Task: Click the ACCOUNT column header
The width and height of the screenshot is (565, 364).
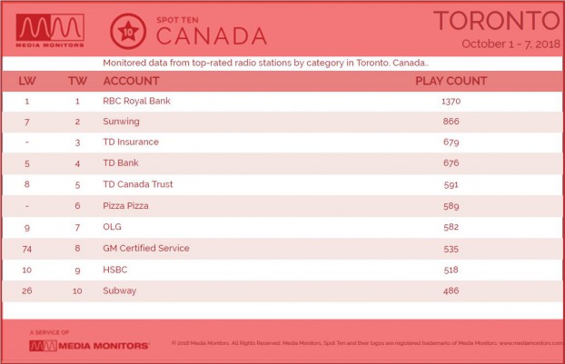Action: [131, 81]
